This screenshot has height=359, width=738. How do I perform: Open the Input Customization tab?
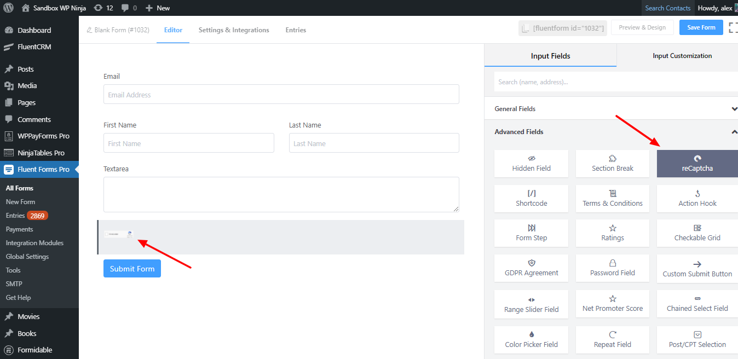point(682,56)
